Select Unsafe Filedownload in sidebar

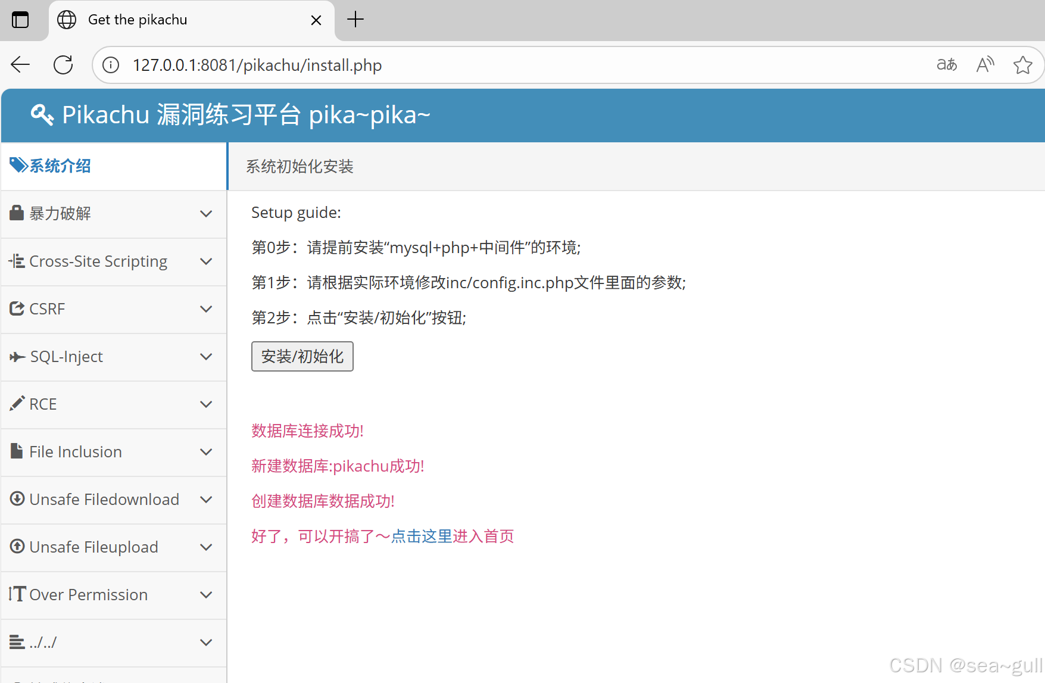click(114, 500)
